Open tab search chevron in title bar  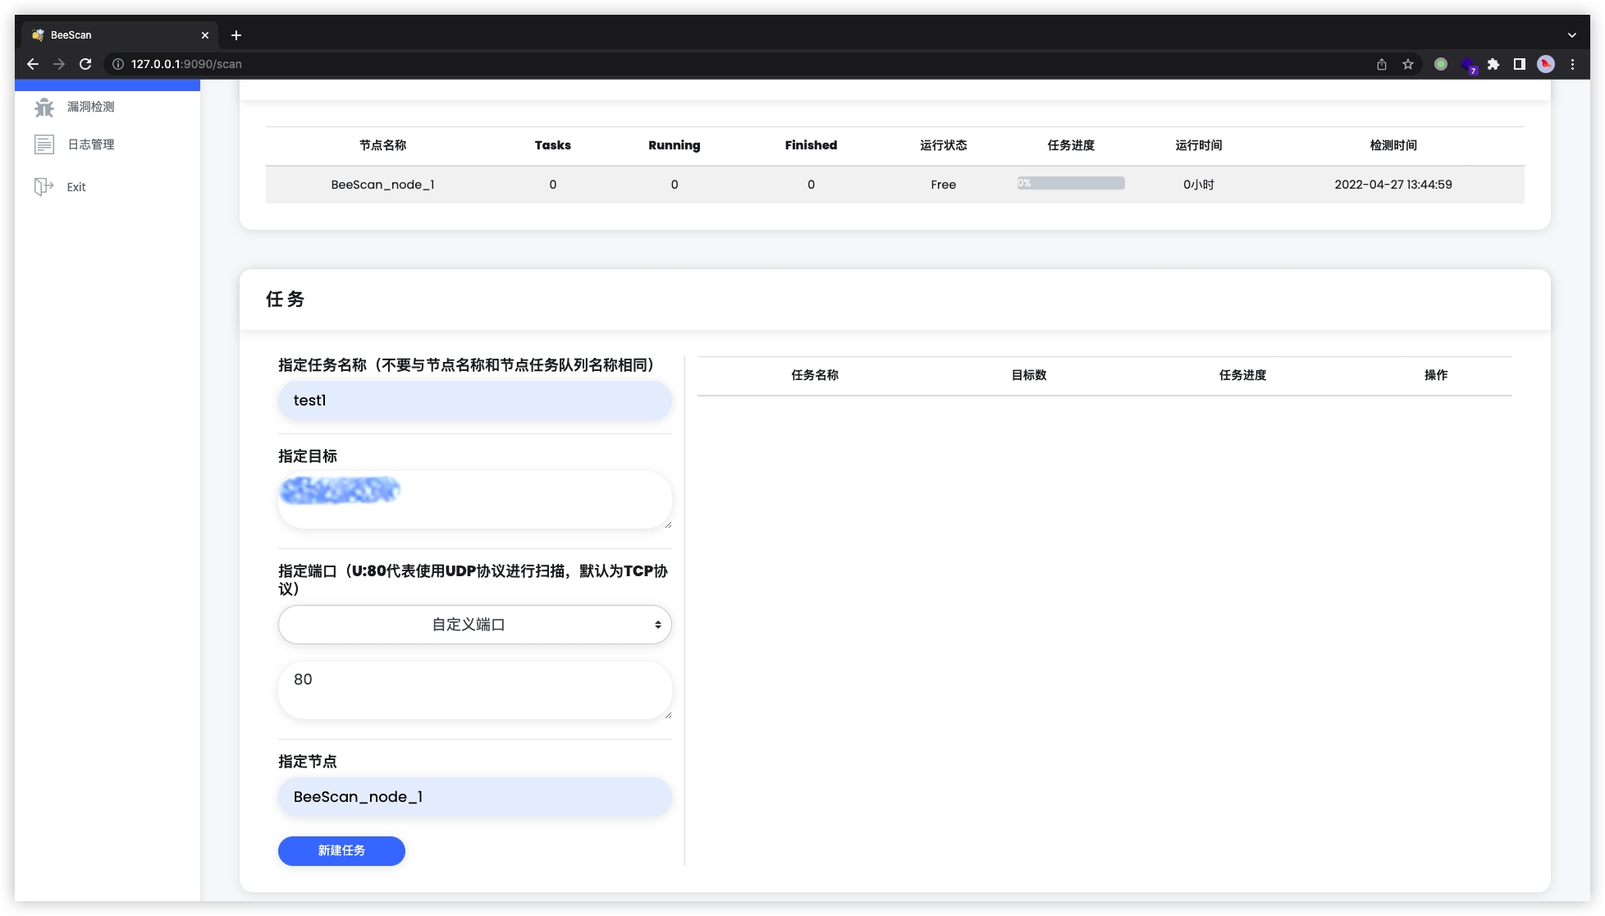[x=1571, y=35]
